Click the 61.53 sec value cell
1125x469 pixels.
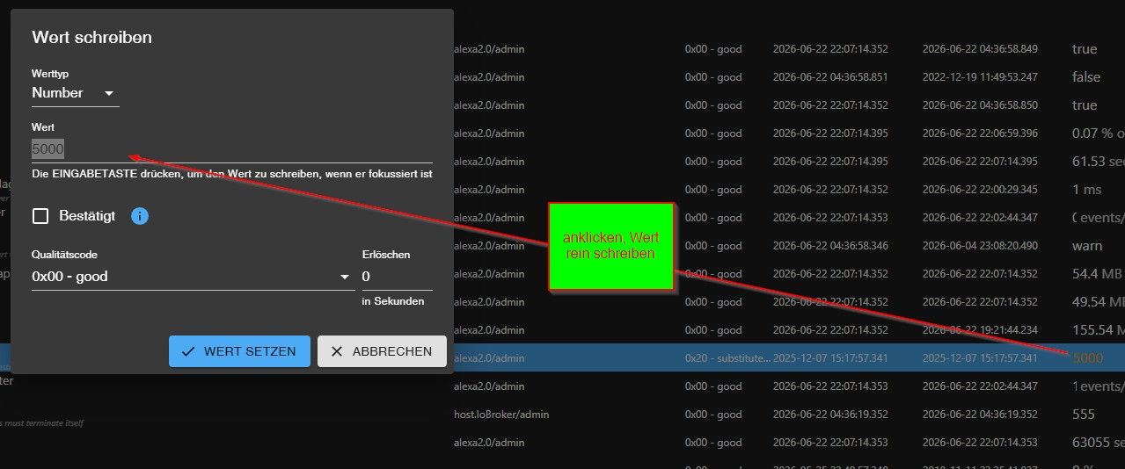coord(1098,161)
